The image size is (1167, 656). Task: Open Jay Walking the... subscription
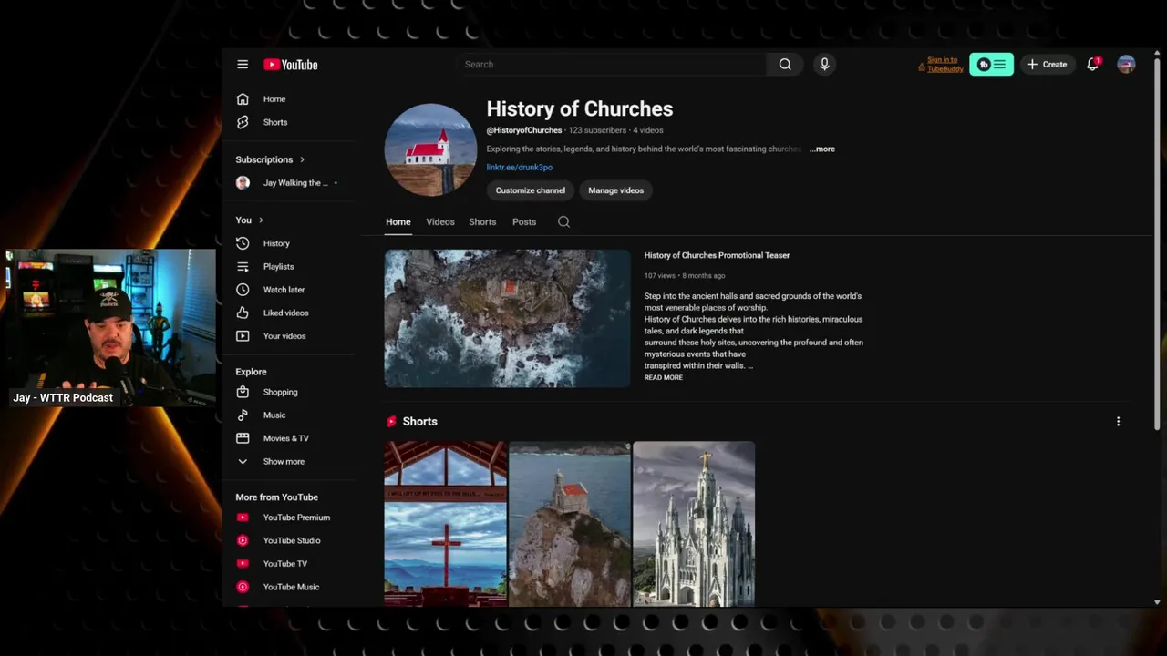pyautogui.click(x=287, y=183)
